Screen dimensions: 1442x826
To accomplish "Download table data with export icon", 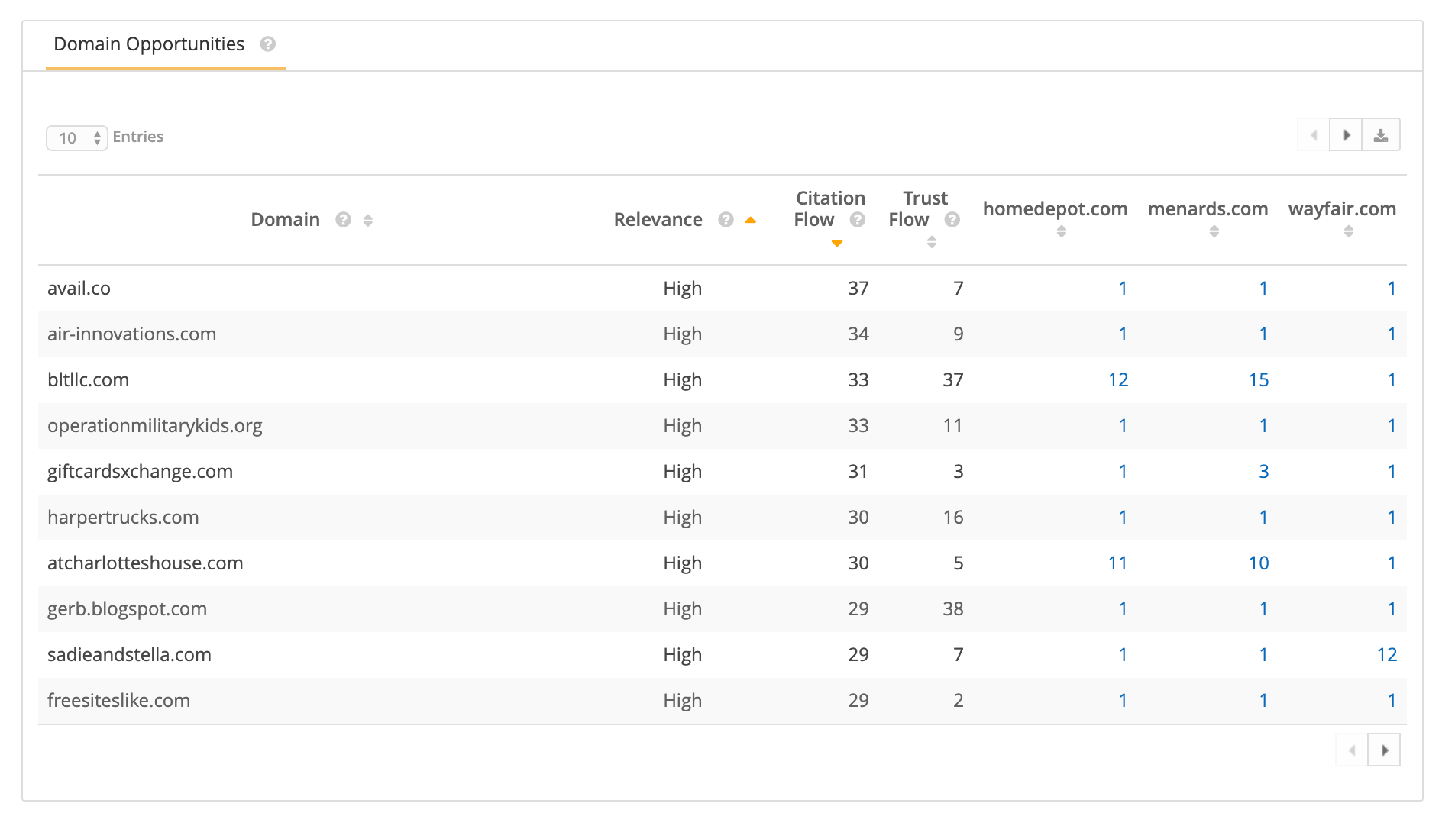I will (x=1381, y=135).
